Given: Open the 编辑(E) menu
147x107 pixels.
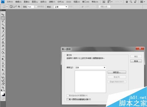Looking at the screenshot, I should click(x=18, y=2).
